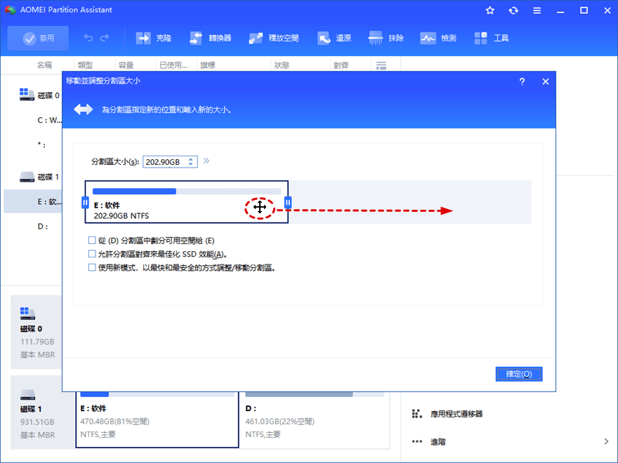
Task: Click the AOMEI Partition Assistant logo icon
Action: (10, 10)
